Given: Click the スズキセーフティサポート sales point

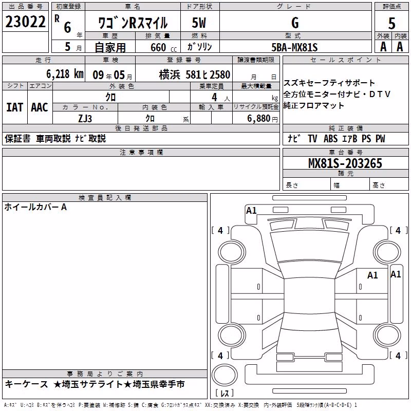Looking at the screenshot, I should pos(329,83).
